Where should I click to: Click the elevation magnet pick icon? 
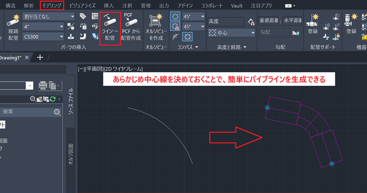(x=251, y=22)
